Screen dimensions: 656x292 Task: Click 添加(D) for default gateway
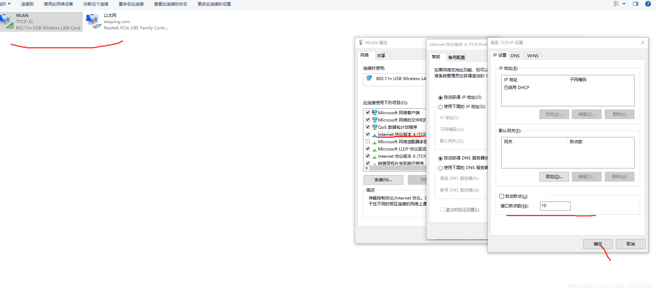(x=554, y=177)
